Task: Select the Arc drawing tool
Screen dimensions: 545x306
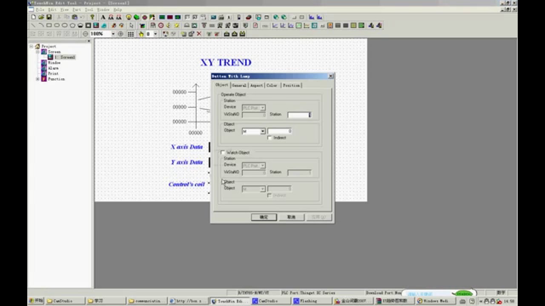Action: coord(41,25)
